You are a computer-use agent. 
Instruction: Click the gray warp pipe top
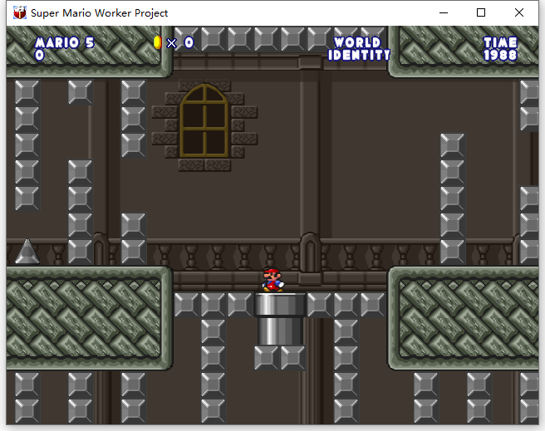click(x=279, y=305)
